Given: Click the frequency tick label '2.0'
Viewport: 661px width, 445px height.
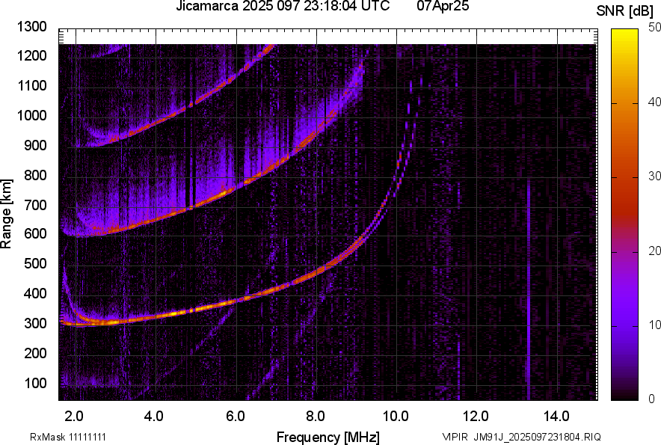Looking at the screenshot, I should [74, 417].
